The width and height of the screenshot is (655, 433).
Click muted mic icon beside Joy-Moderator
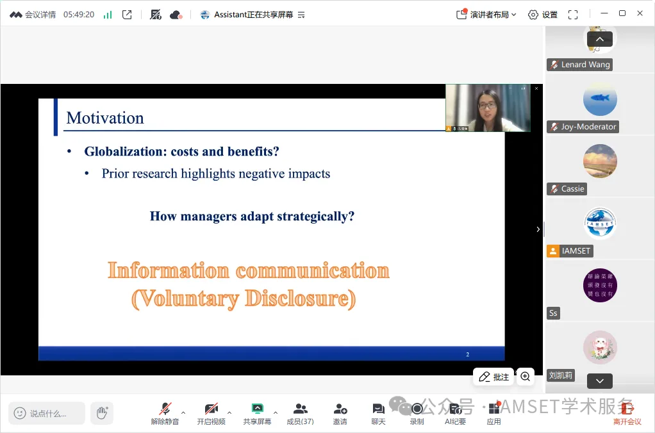click(x=554, y=127)
